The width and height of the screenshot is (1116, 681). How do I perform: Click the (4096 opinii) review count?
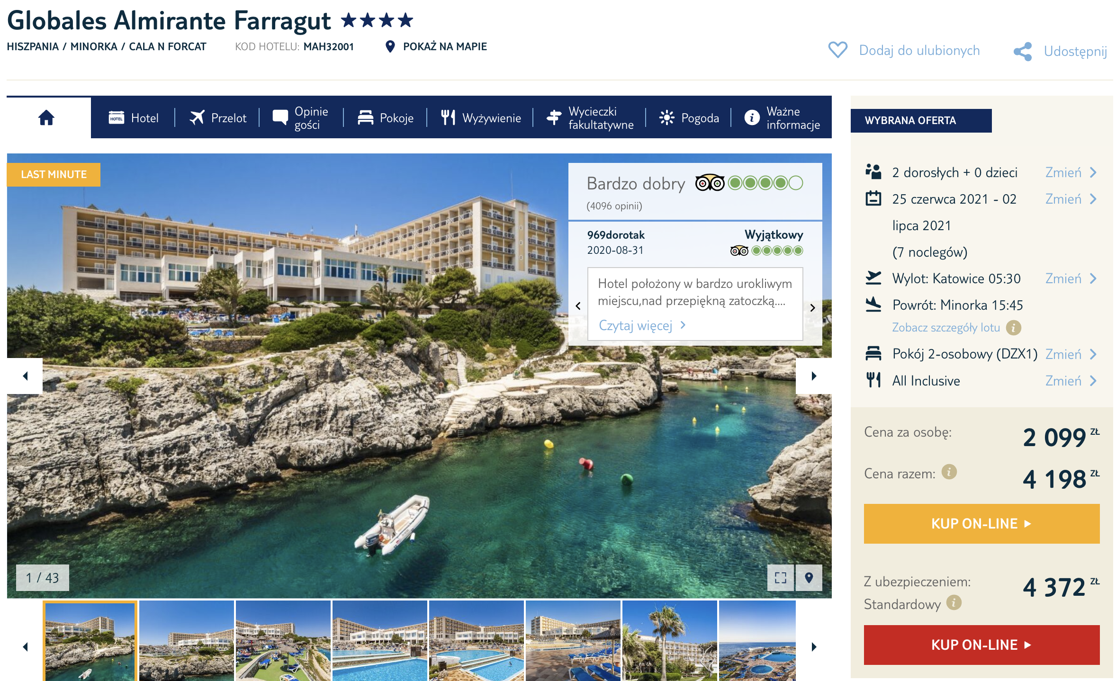coord(614,206)
